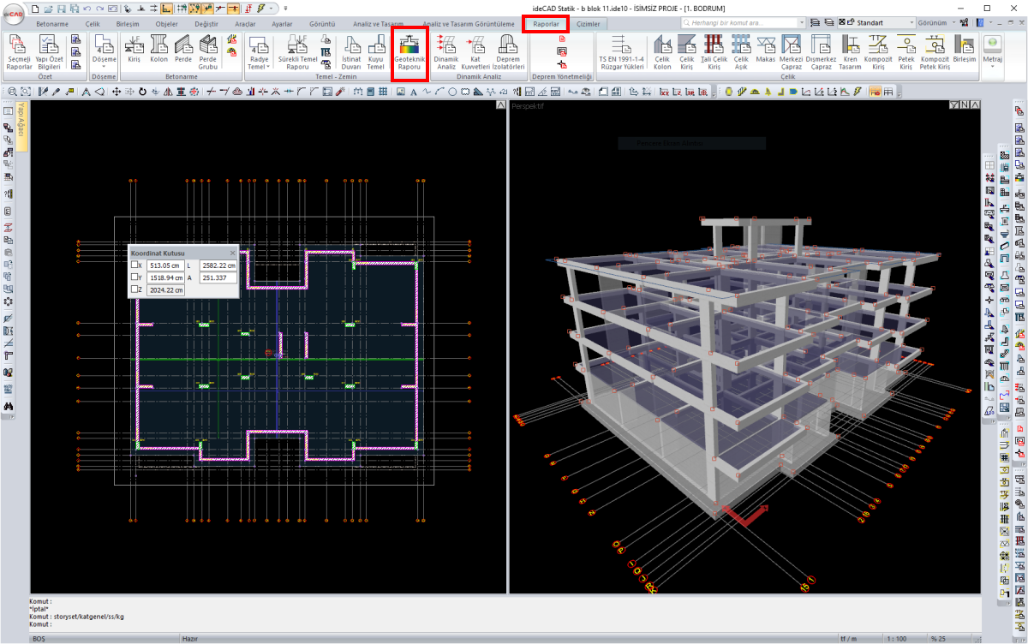Open the Betonarme ribbon tab
This screenshot has width=1028, height=644.
[x=52, y=24]
